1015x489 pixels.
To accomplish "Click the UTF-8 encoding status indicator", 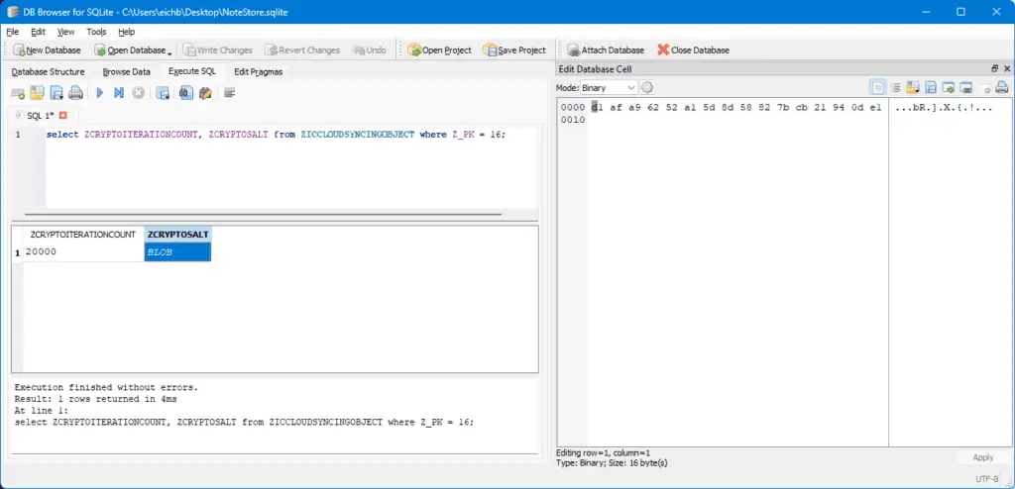I will pyautogui.click(x=987, y=479).
